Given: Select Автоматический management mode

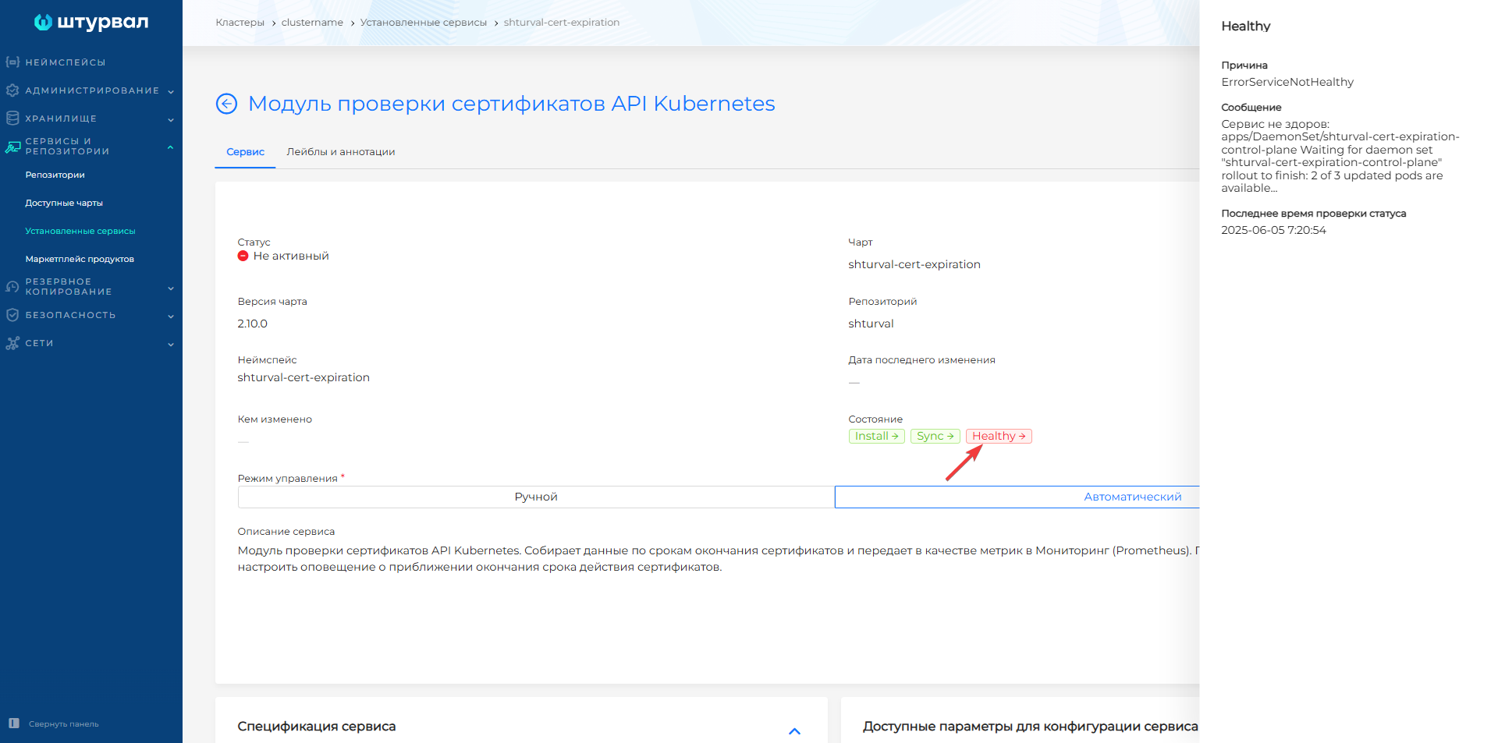Looking at the screenshot, I should [x=1131, y=496].
